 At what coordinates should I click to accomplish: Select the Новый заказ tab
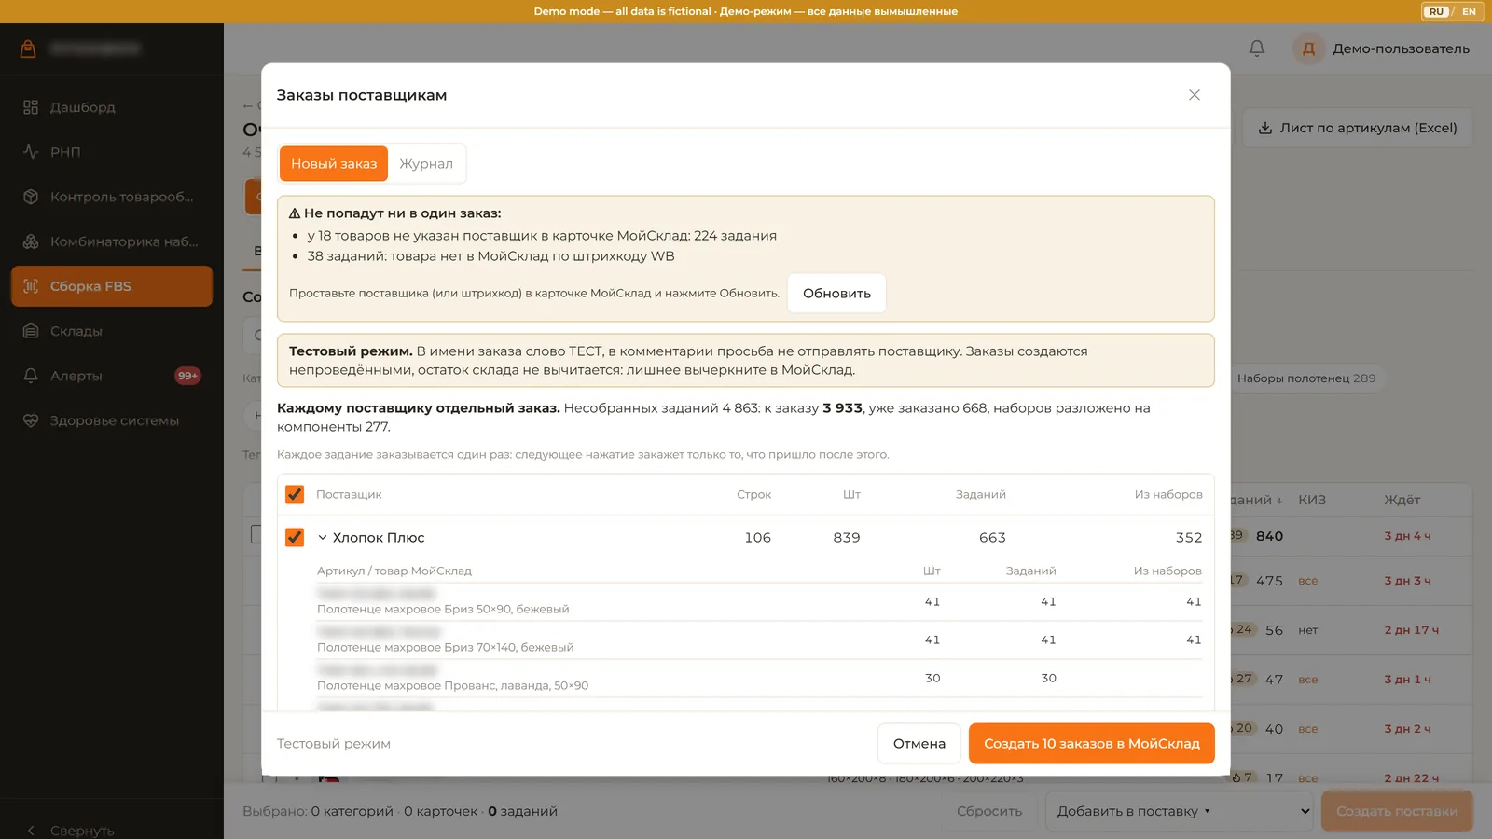tap(334, 164)
